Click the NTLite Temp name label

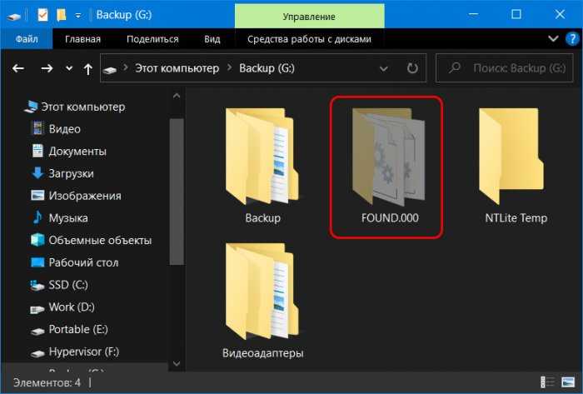click(x=516, y=217)
